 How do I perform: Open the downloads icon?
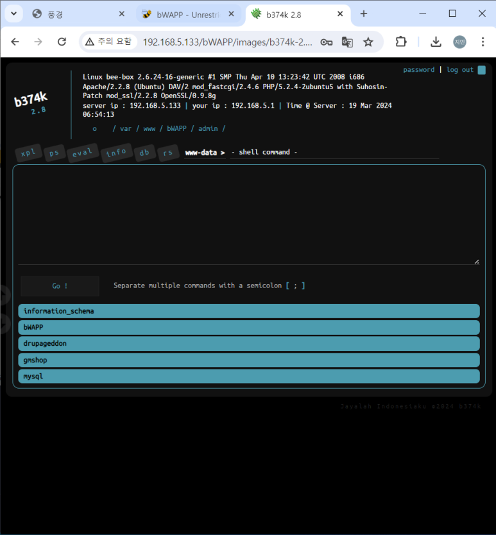[x=436, y=42]
